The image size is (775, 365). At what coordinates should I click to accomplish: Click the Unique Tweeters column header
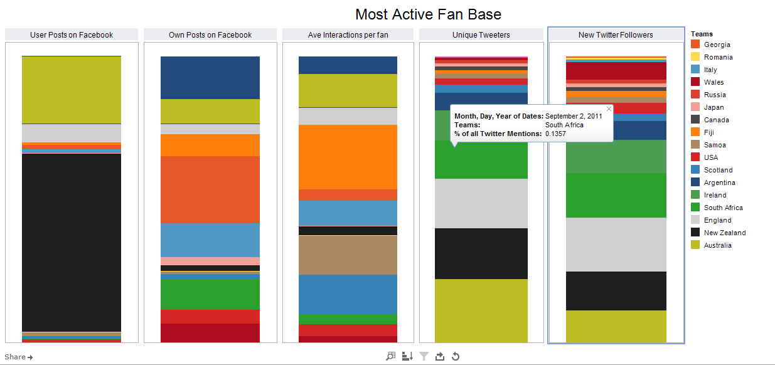(481, 34)
